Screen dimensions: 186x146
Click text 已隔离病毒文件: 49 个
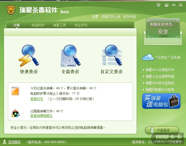pyautogui.click(x=47, y=111)
